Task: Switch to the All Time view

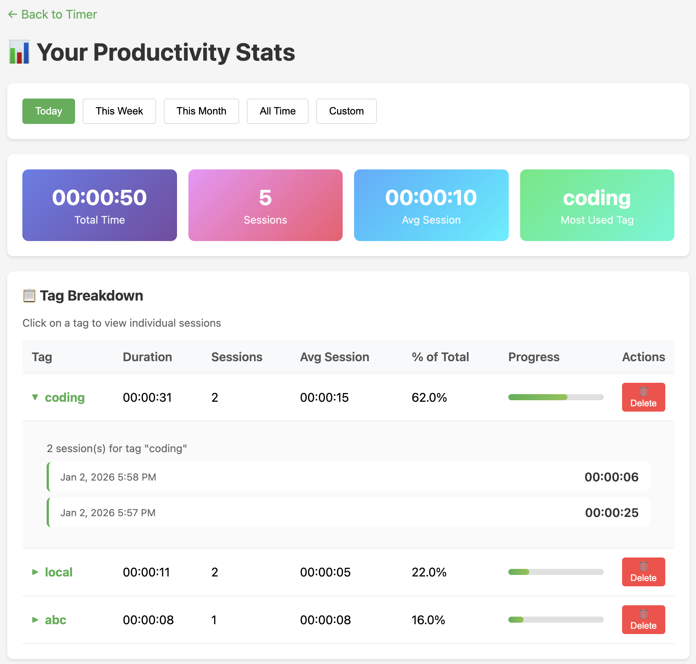Action: [x=277, y=111]
